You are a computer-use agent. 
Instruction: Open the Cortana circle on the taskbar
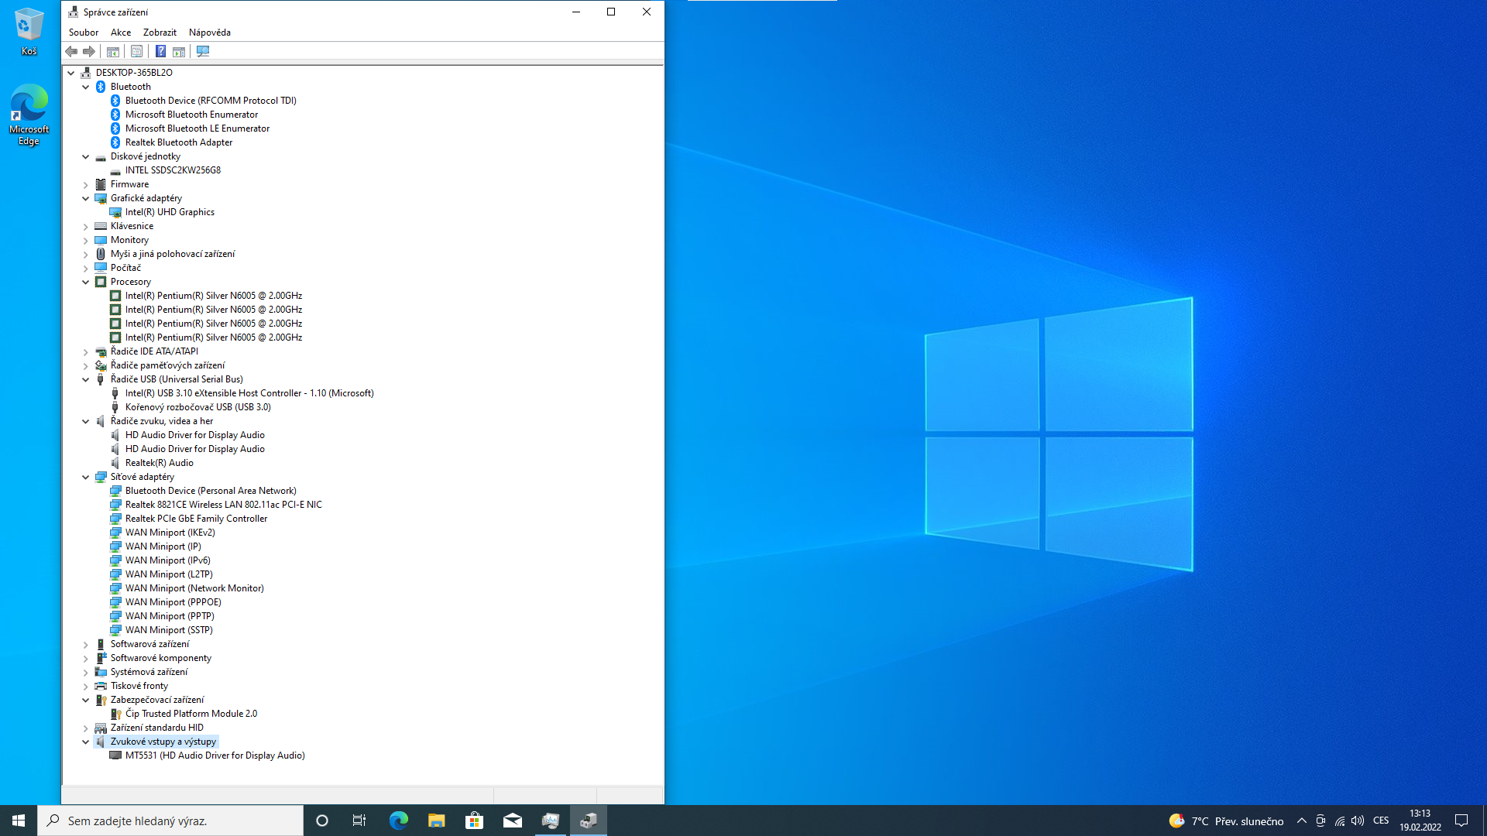pyautogui.click(x=322, y=821)
